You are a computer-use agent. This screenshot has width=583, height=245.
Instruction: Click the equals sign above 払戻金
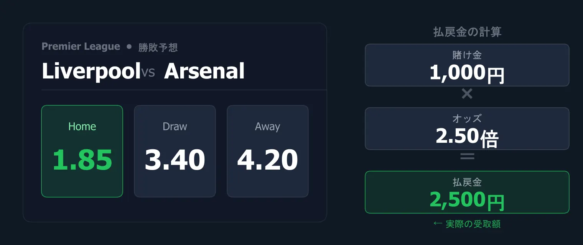[467, 156]
